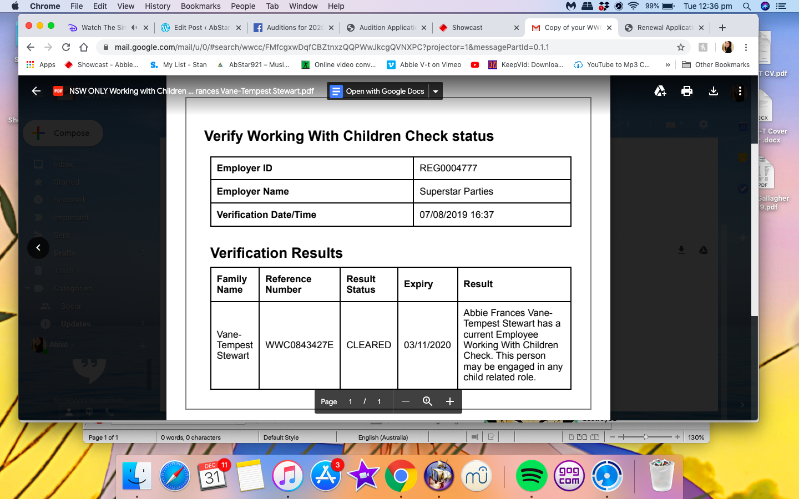Zoom in with the plus icon
The height and width of the screenshot is (499, 799).
point(449,401)
